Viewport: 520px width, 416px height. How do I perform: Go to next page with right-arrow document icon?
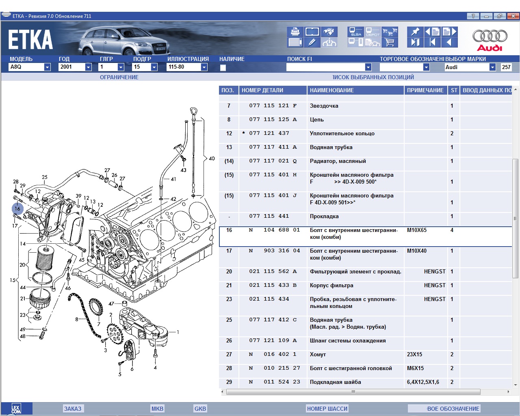(x=449, y=32)
